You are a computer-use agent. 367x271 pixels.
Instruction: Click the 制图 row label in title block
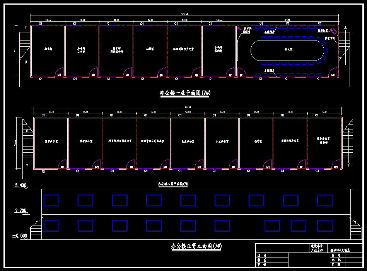tap(262, 260)
